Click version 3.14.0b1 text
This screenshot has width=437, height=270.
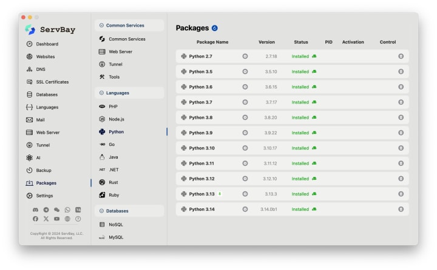[269, 209]
